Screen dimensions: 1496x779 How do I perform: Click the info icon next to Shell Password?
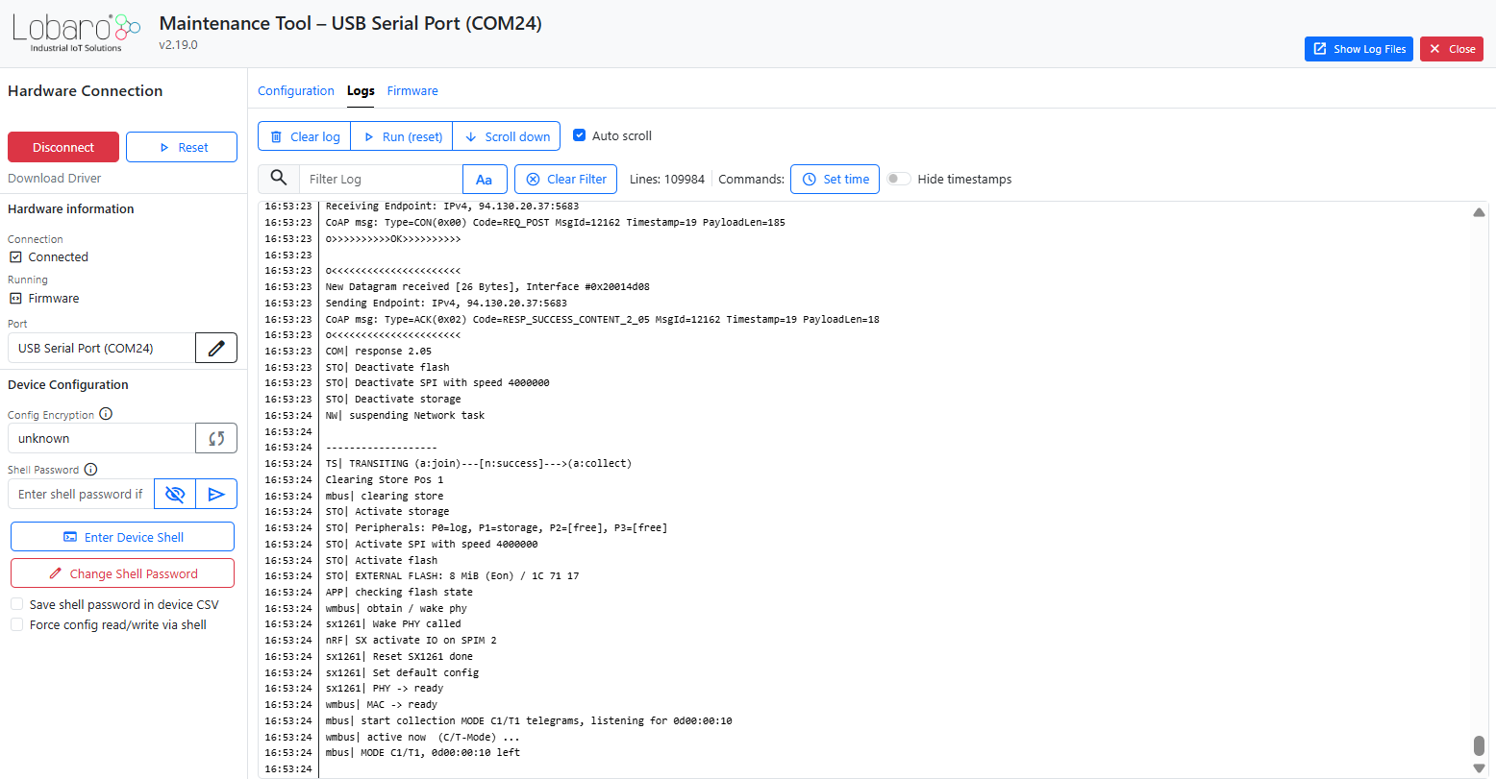[x=90, y=470]
